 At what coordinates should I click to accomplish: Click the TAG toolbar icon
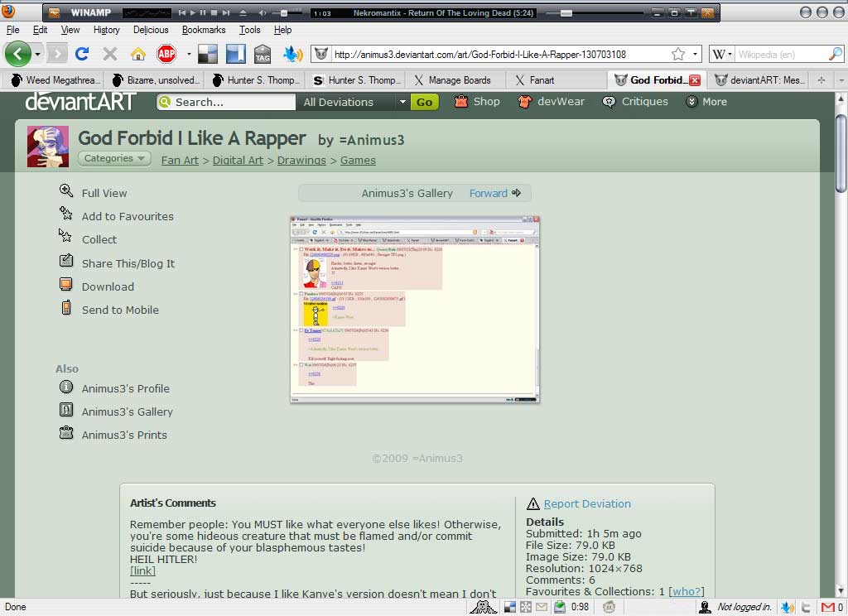[263, 55]
